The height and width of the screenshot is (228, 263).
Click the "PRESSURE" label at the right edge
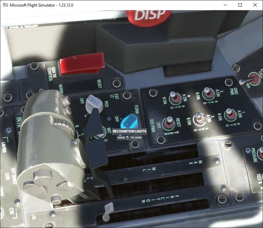tap(254, 155)
